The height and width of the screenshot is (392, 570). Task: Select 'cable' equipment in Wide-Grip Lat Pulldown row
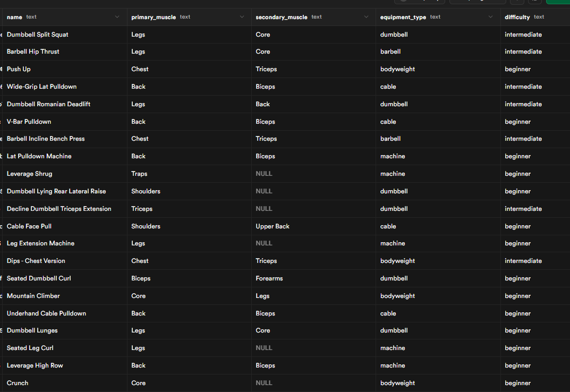tap(438, 87)
